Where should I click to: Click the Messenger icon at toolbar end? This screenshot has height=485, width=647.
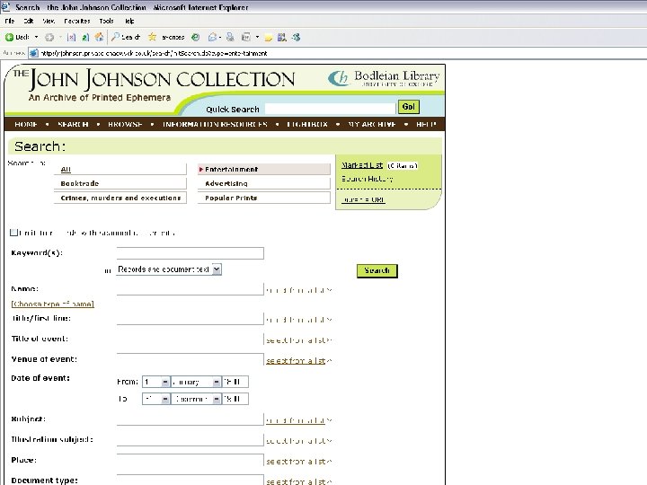(x=296, y=37)
